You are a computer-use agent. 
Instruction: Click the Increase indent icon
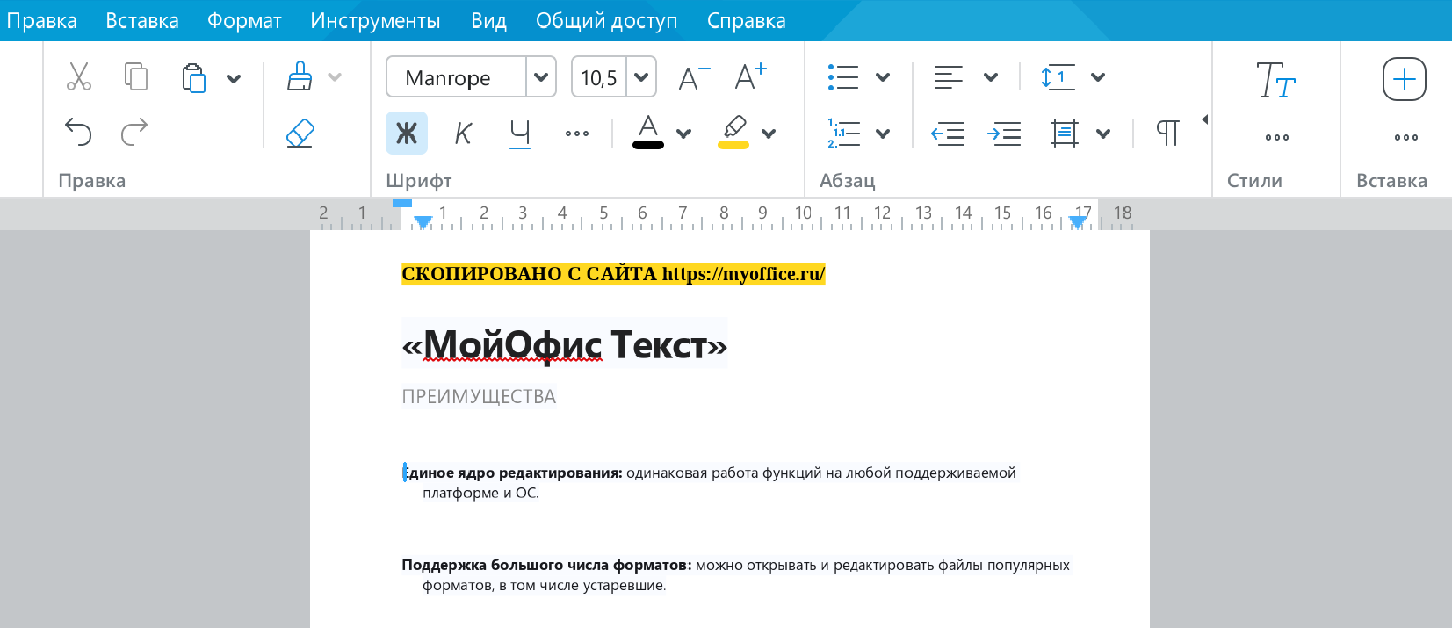tap(1004, 134)
